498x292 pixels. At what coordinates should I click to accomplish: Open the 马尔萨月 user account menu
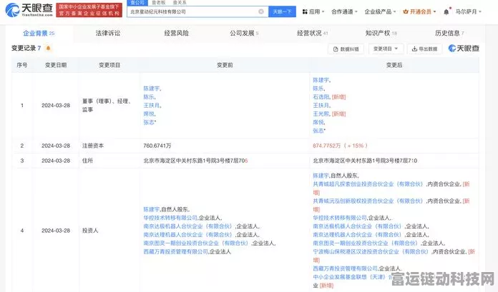468,11
